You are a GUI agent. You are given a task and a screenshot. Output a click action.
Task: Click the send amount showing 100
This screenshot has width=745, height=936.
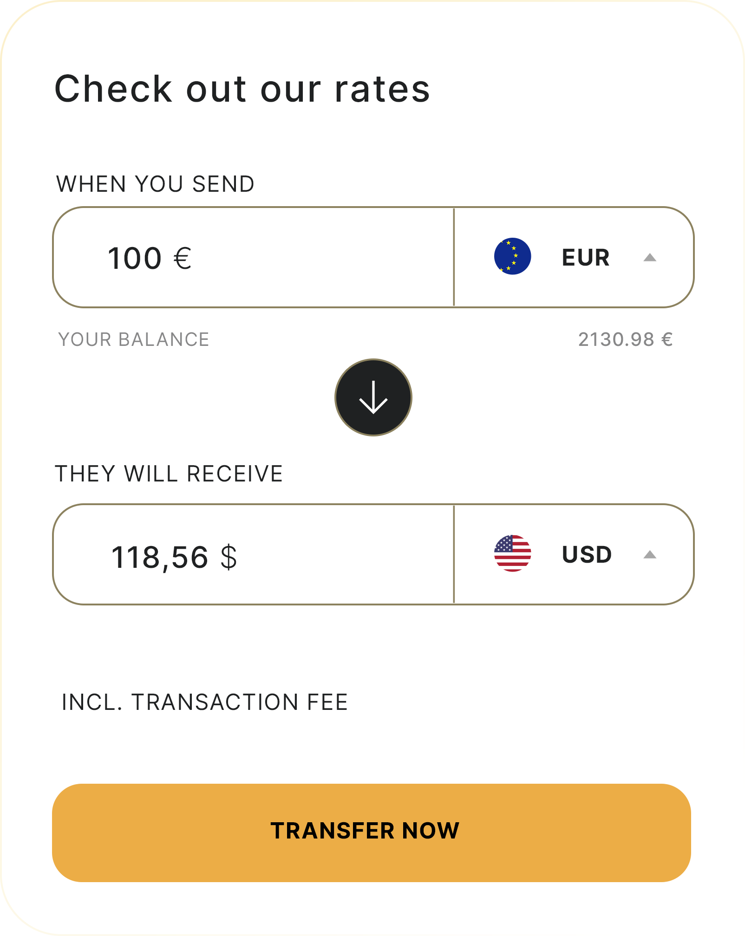click(135, 259)
